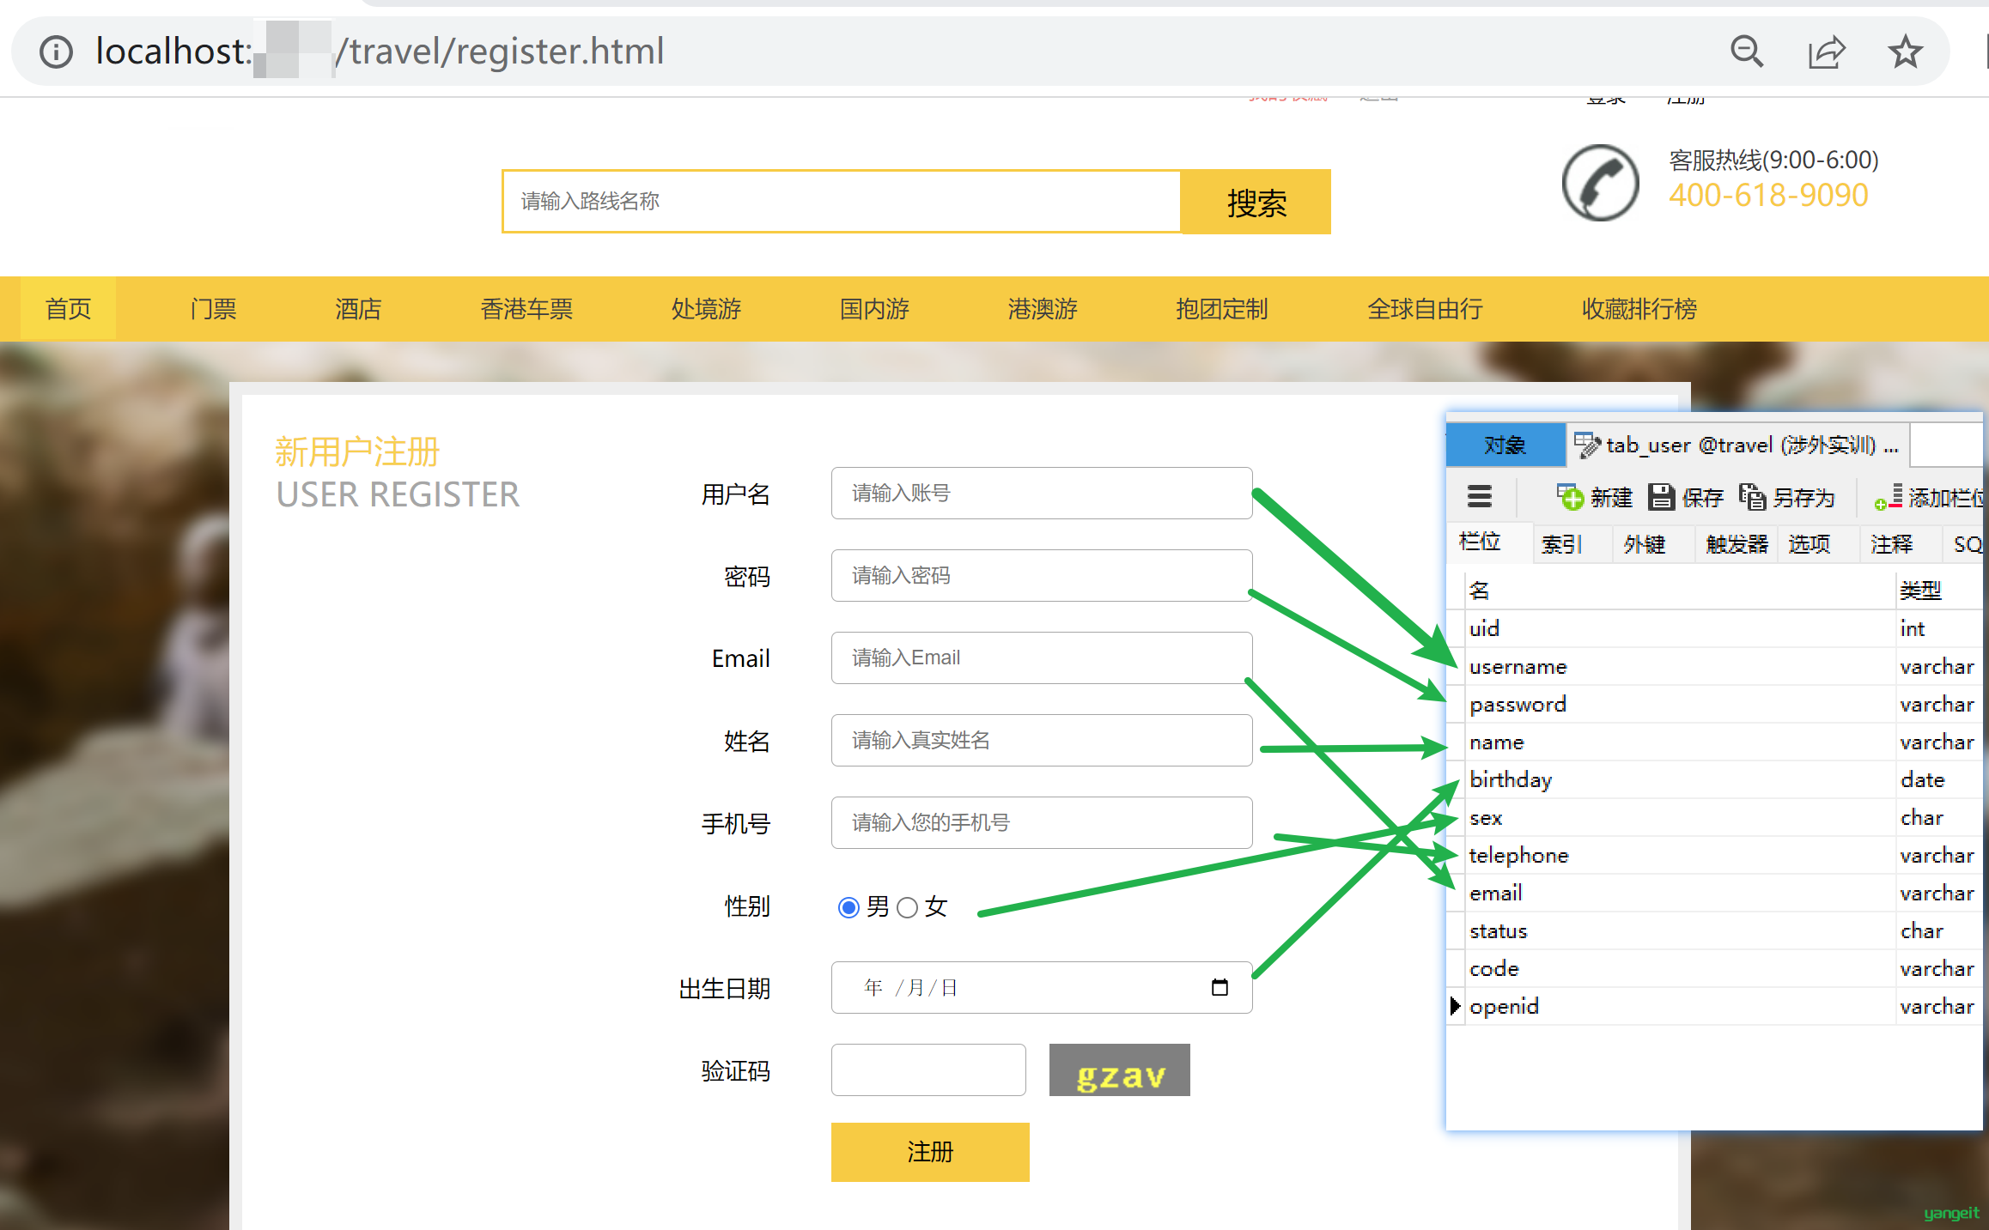This screenshot has height=1230, width=1989.
Task: Select the email field row
Action: (1716, 893)
